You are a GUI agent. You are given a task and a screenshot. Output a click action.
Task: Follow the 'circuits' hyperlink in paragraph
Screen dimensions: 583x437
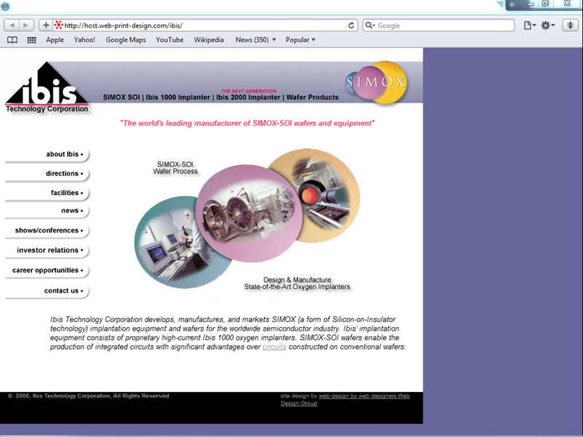[275, 347]
